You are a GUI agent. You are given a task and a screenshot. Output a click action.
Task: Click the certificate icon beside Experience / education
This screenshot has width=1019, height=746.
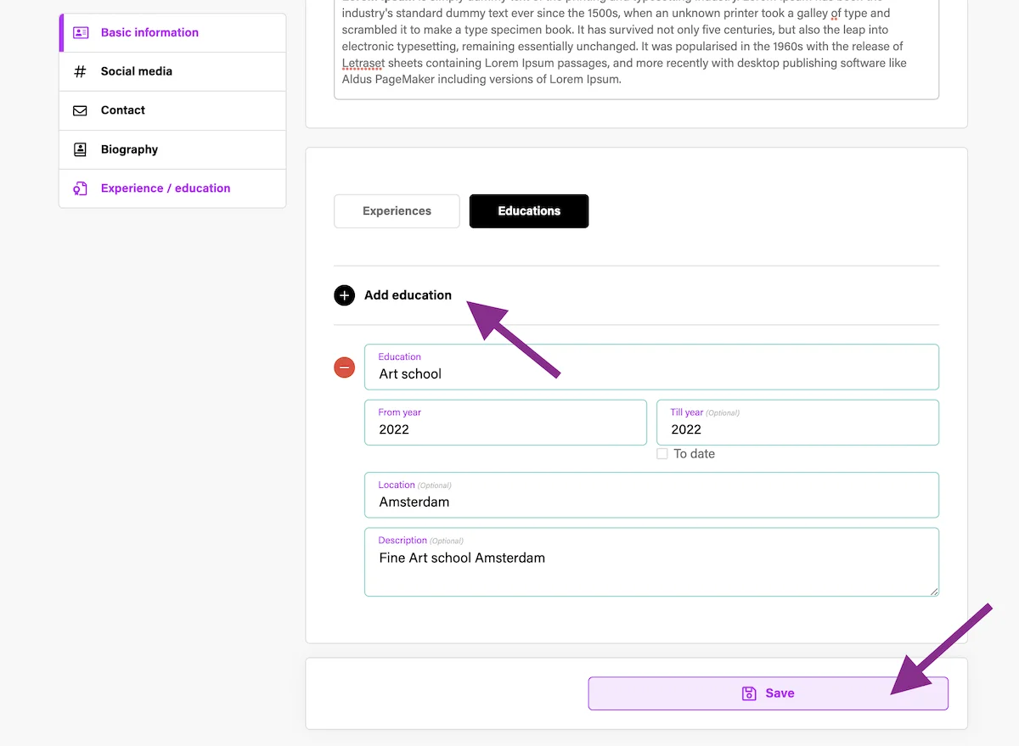81,188
